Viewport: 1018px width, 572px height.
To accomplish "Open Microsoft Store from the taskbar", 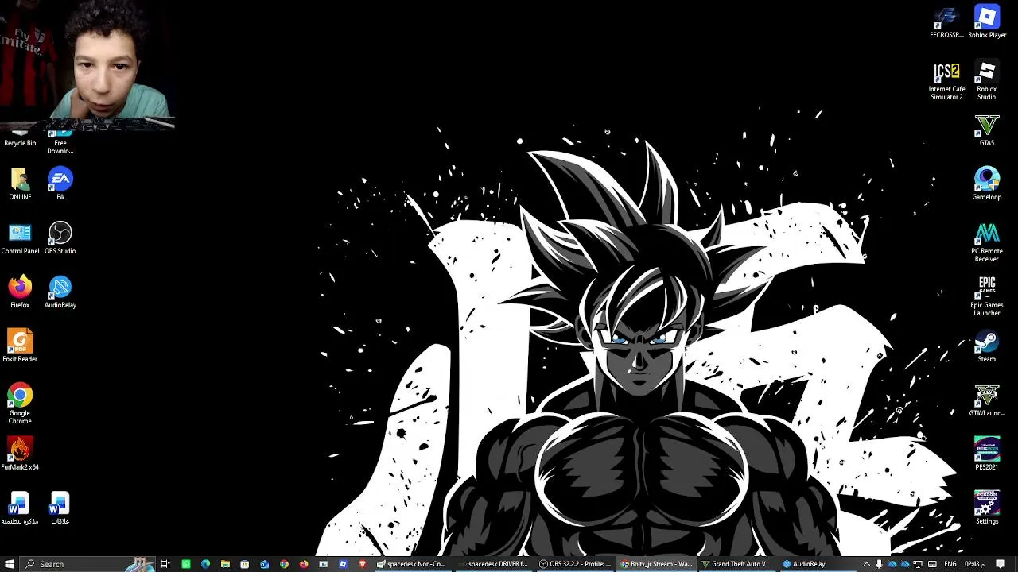I will [244, 564].
